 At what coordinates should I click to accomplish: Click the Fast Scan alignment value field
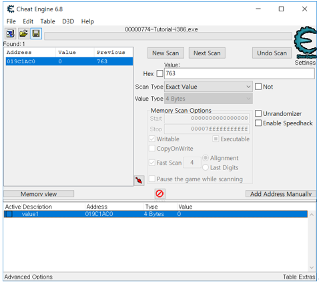[x=192, y=163]
